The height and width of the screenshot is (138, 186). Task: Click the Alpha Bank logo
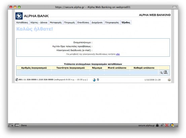(x=19, y=16)
